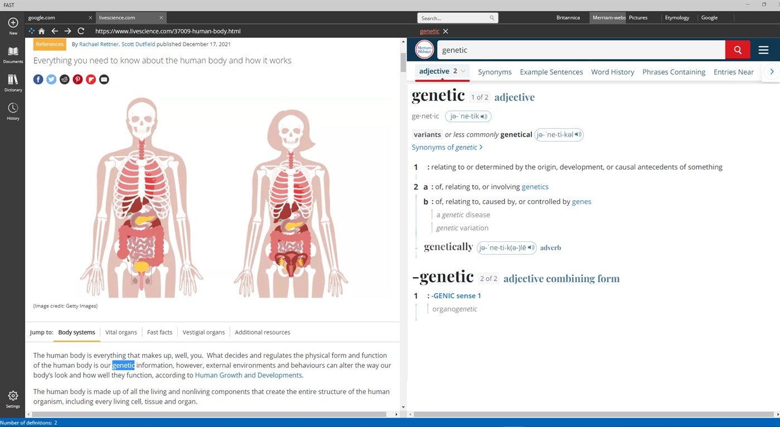Click the search magnifier in Search box
Image resolution: width=780 pixels, height=427 pixels.
tap(492, 18)
